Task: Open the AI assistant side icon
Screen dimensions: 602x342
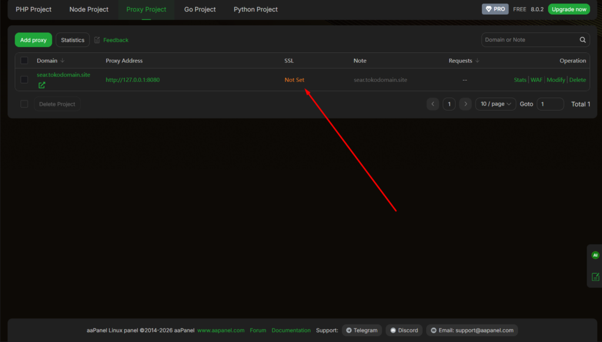Action: pyautogui.click(x=595, y=255)
